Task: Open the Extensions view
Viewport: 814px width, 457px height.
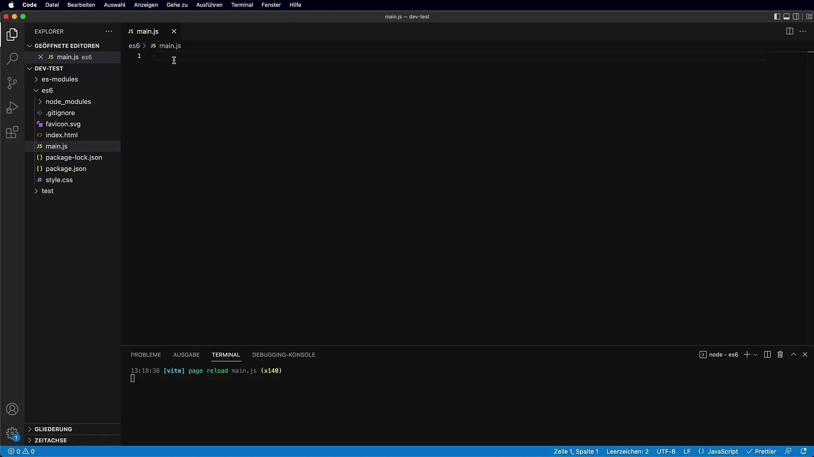Action: (12, 132)
